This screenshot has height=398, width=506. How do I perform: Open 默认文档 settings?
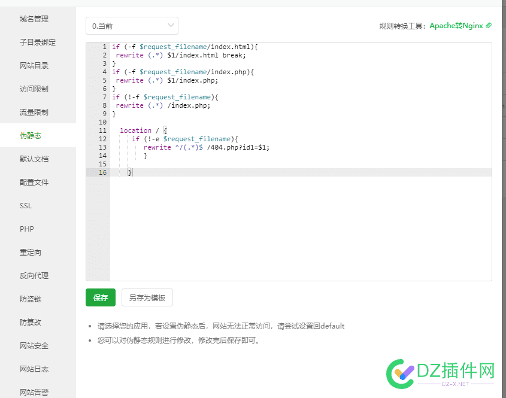(x=34, y=159)
